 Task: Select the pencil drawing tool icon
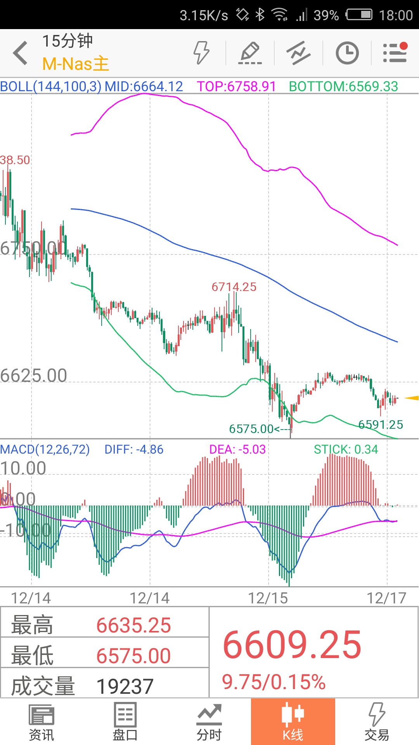[x=250, y=53]
